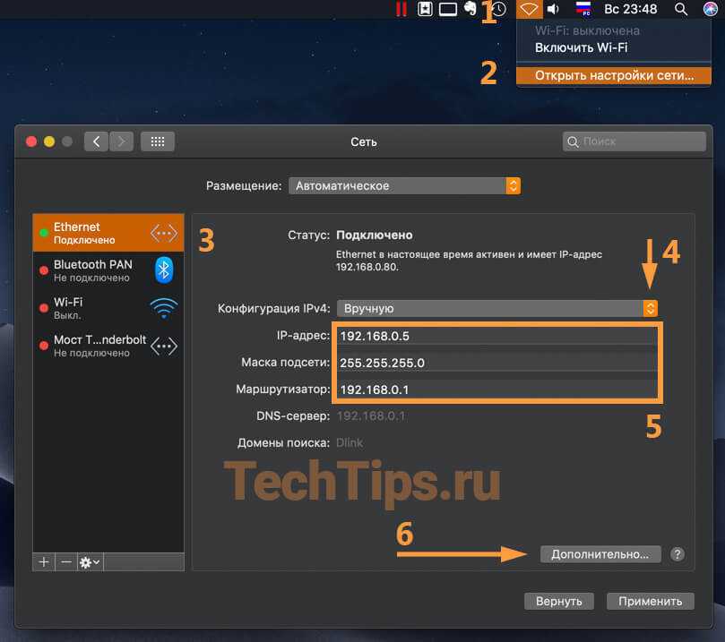Click the Bluetooth icon in the services list

click(164, 270)
